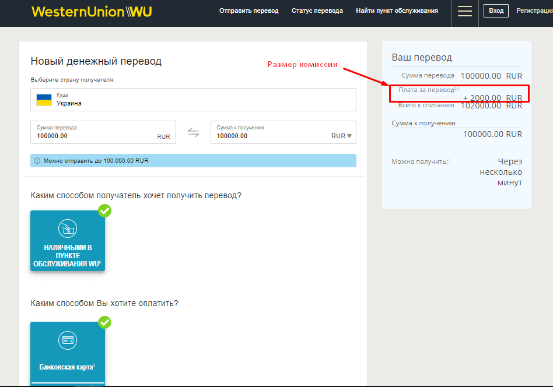Click the Ваш перевод heading
The width and height of the screenshot is (553, 387).
422,58
